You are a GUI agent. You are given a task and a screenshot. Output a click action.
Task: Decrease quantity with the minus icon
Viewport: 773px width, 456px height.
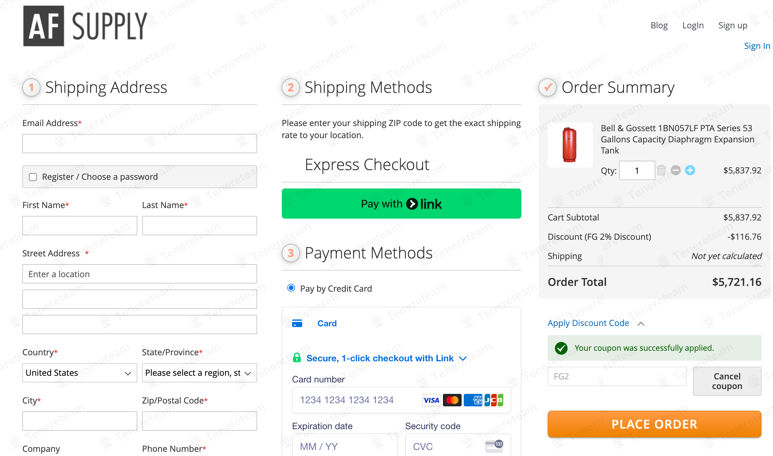point(676,170)
